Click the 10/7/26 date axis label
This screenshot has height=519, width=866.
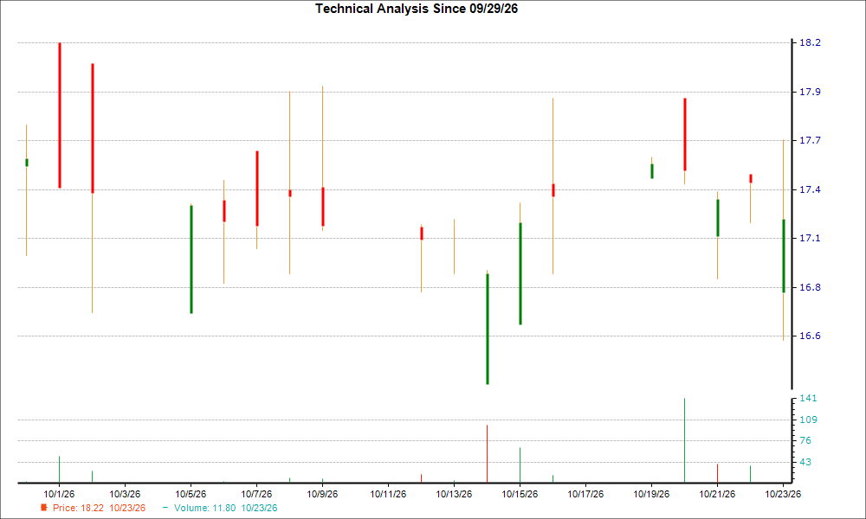[256, 494]
